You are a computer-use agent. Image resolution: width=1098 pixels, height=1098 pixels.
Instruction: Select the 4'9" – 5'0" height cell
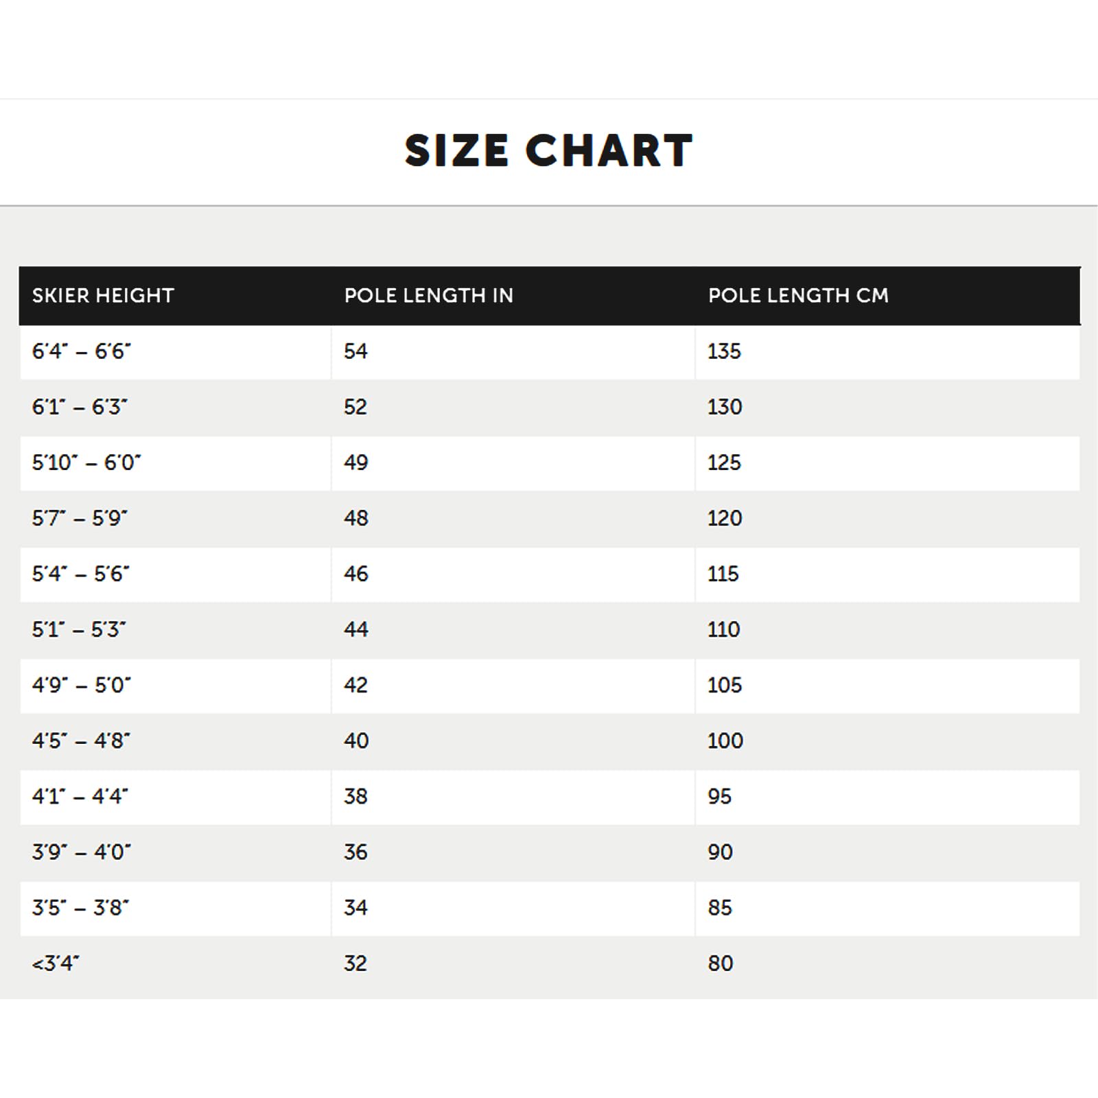(x=175, y=686)
